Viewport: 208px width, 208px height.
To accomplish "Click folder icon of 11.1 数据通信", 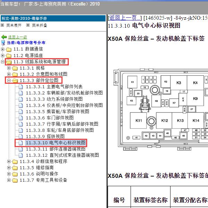I will point(9,49).
